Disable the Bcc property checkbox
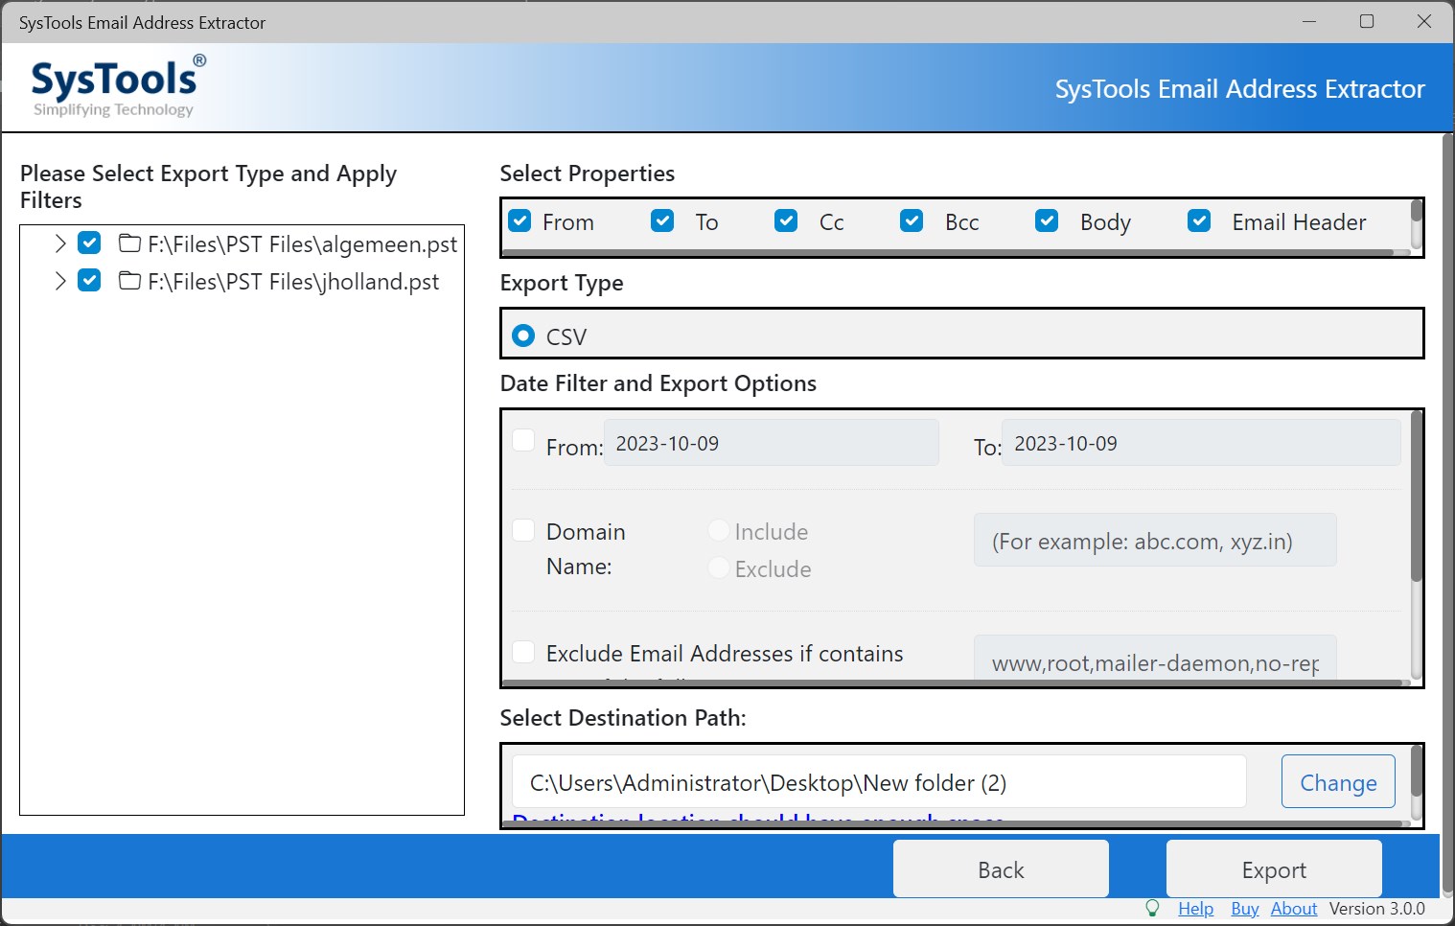The width and height of the screenshot is (1455, 926). pyautogui.click(x=912, y=221)
